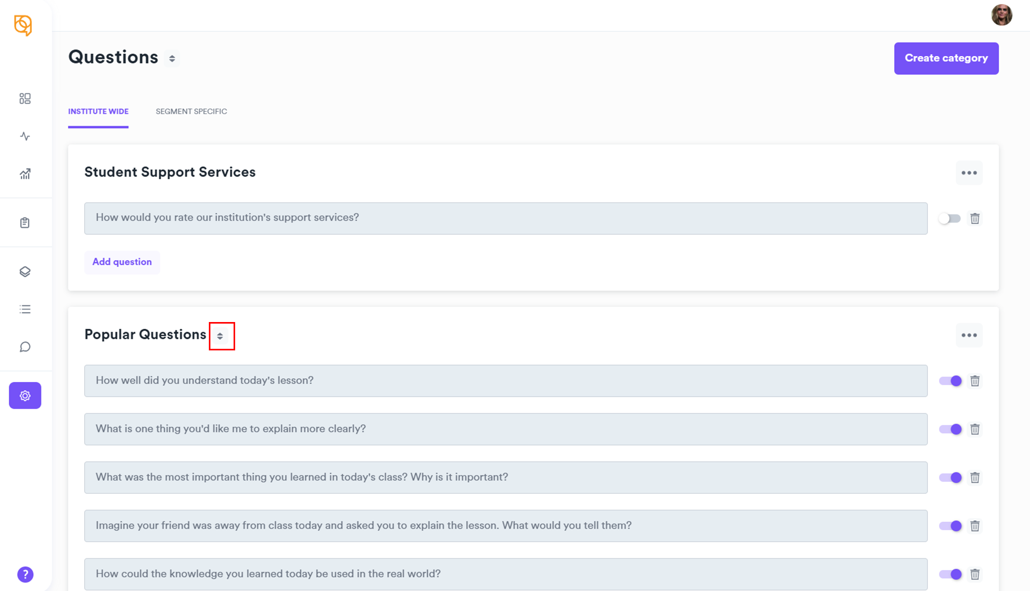Open Popular Questions three-dot options menu
This screenshot has height=591, width=1030.
click(x=969, y=335)
